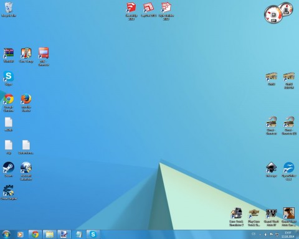Screen dimensions: 299x239
Task: Launch the Grand Theft Auto IV shortcut
Action: pos(272,217)
